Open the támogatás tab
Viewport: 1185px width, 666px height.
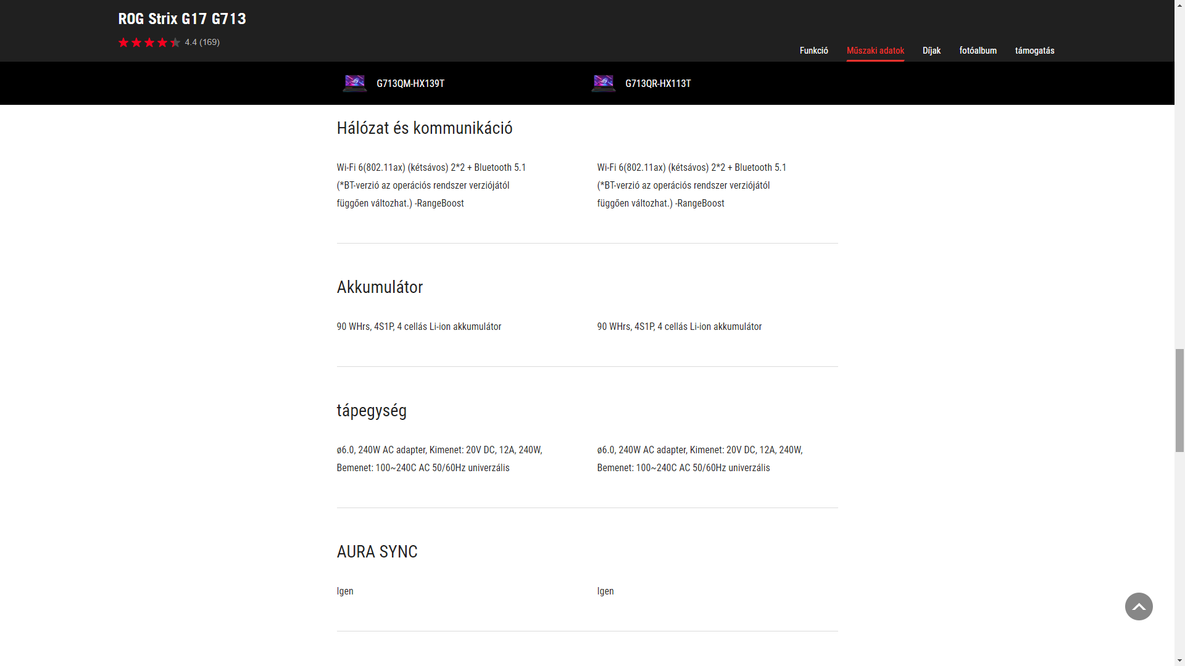[1034, 51]
